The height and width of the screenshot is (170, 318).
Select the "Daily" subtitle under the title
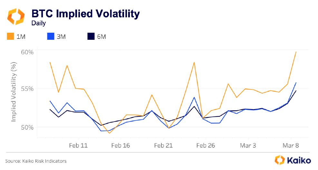coord(38,23)
